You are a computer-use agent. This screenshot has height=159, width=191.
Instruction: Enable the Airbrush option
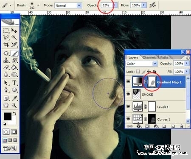click(152, 5)
